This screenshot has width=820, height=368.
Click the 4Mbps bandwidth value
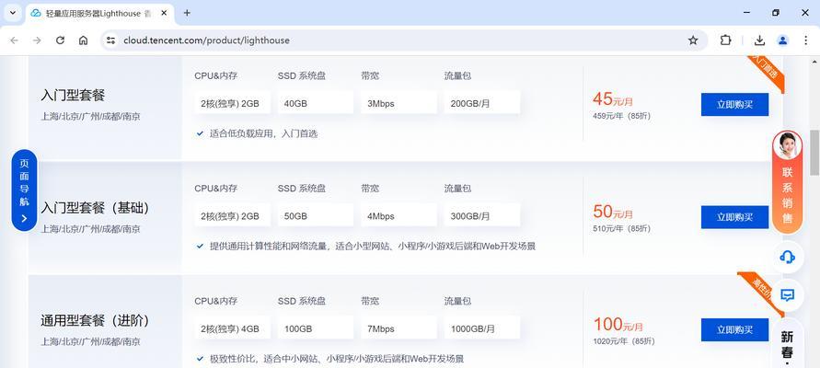coord(398,216)
